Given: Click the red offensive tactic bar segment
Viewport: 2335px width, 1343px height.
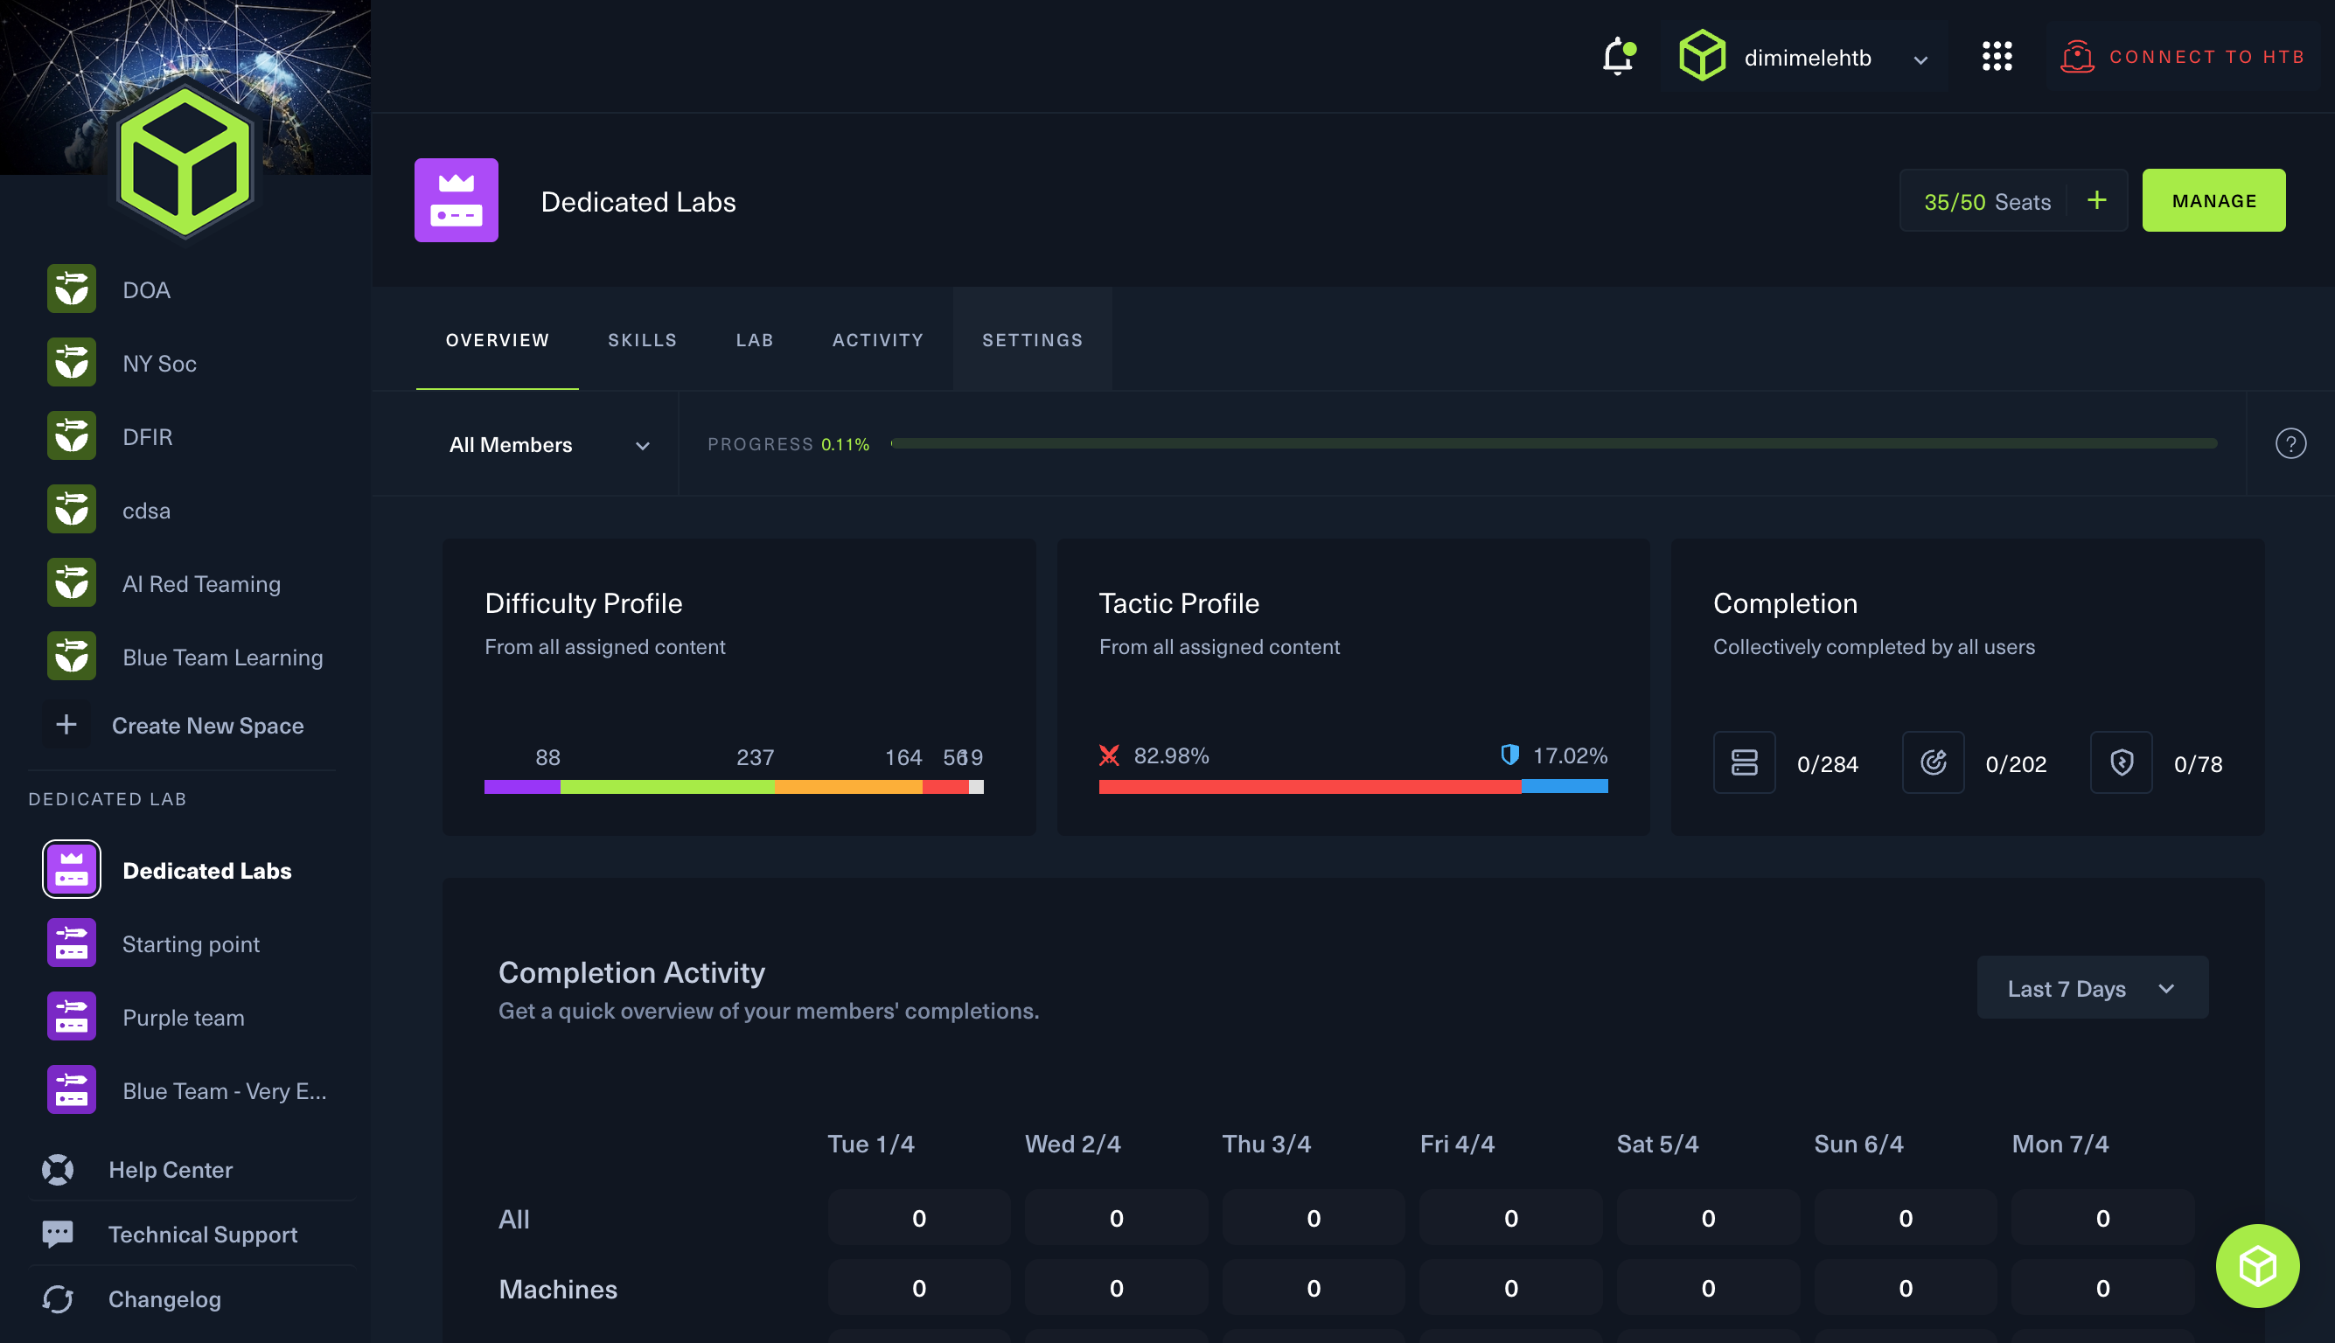Looking at the screenshot, I should [x=1310, y=787].
